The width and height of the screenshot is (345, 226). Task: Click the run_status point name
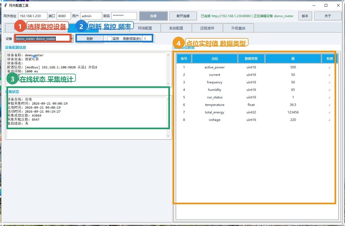[215, 97]
